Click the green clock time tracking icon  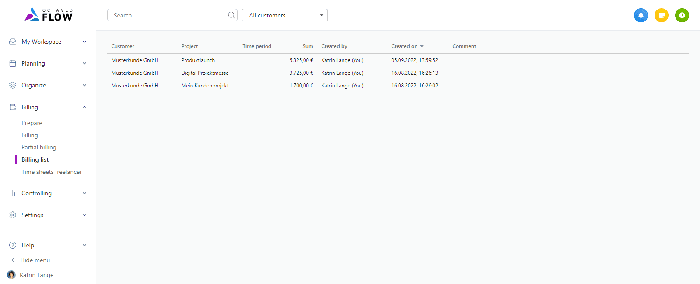(682, 15)
